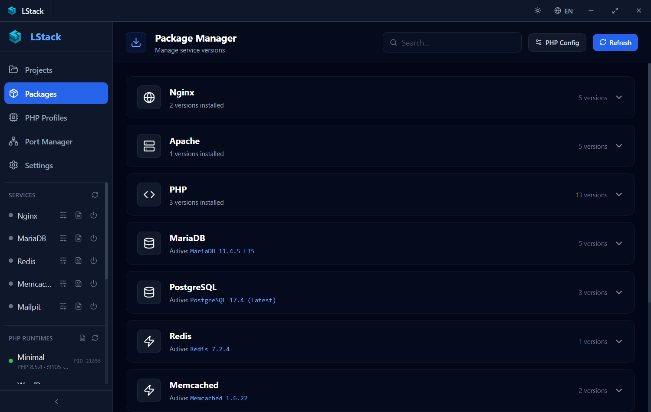Click the Package Manager download icon
Screen dimensions: 651x412
136,42
